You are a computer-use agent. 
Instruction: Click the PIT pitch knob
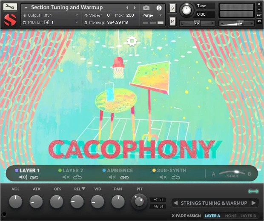pyautogui.click(x=139, y=201)
